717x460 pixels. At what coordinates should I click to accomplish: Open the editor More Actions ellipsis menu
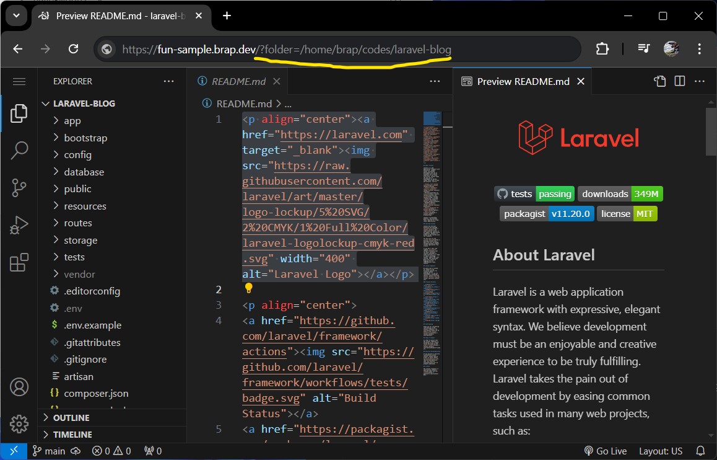(434, 81)
